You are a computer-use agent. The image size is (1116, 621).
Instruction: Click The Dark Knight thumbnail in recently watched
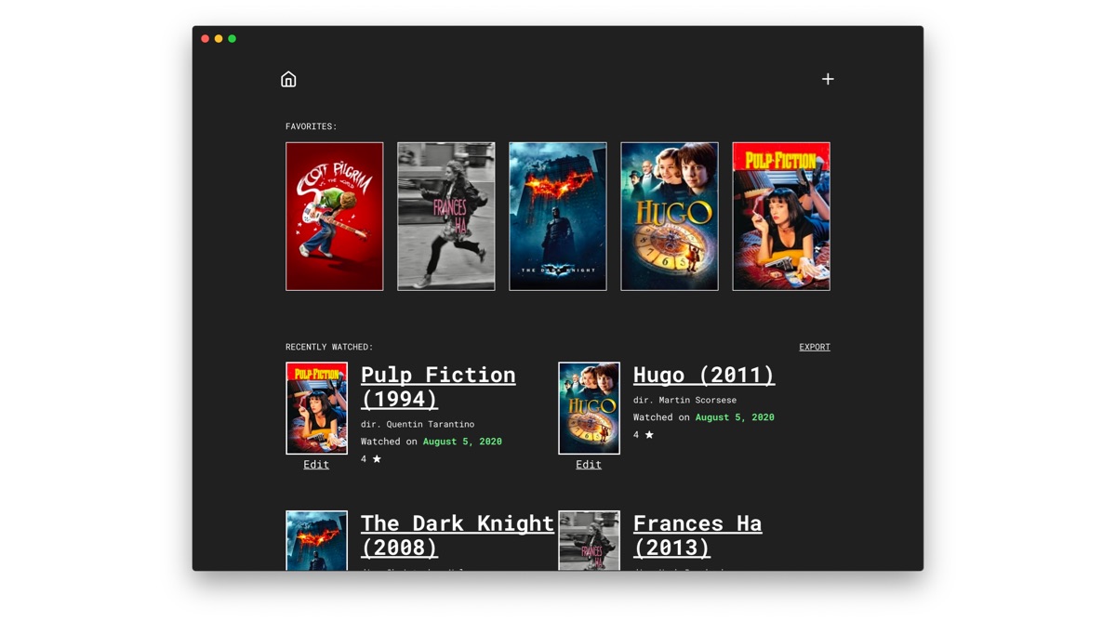click(316, 540)
